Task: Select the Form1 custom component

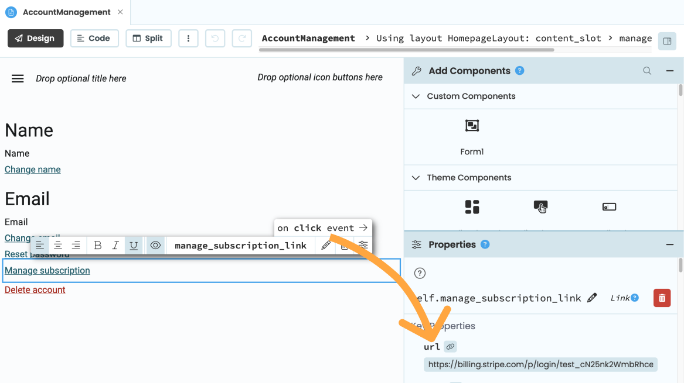Action: tap(472, 134)
